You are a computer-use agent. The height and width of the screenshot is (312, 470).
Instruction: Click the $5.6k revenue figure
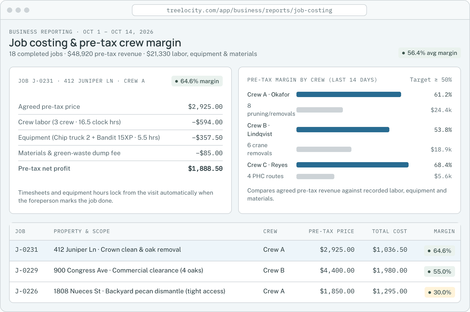coord(443,176)
